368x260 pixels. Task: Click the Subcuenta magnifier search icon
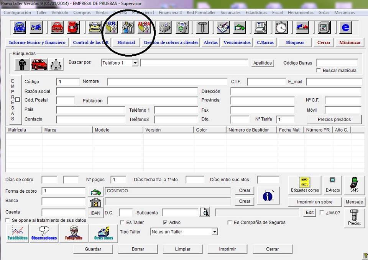[x=204, y=212]
